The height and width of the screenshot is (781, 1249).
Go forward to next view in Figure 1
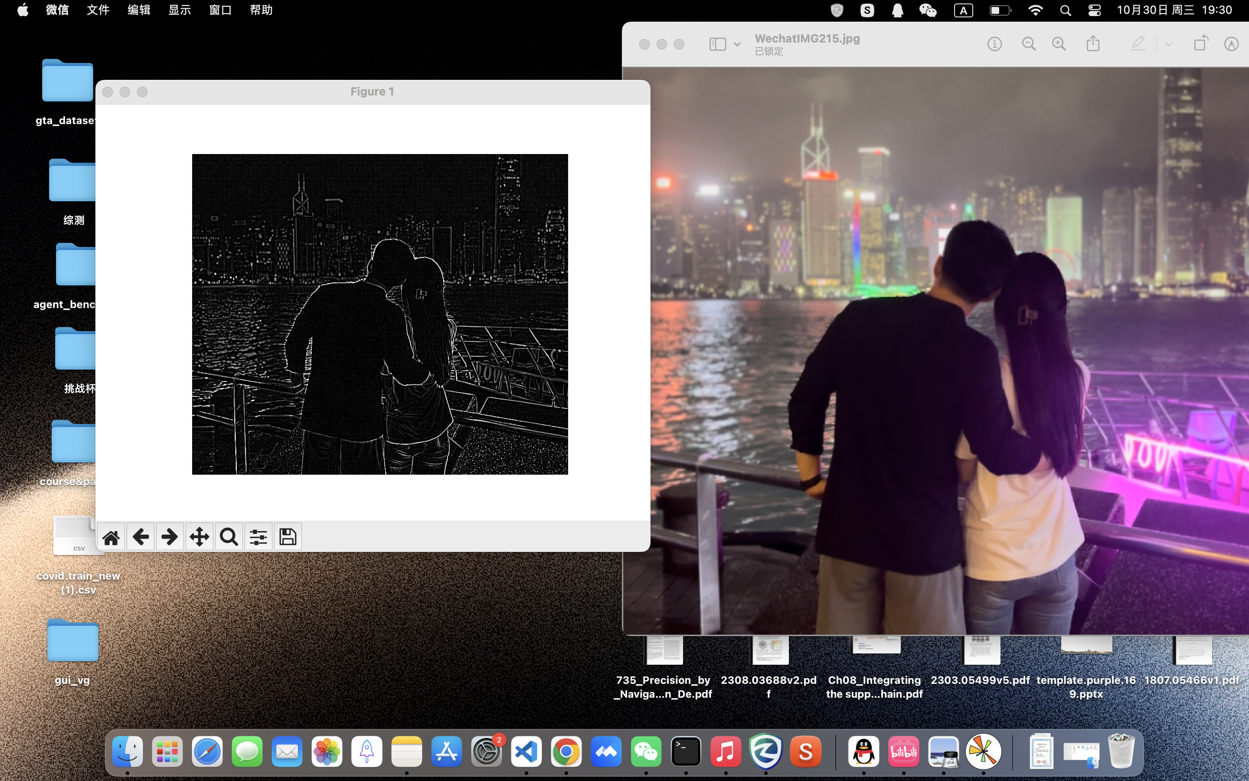pyautogui.click(x=170, y=537)
